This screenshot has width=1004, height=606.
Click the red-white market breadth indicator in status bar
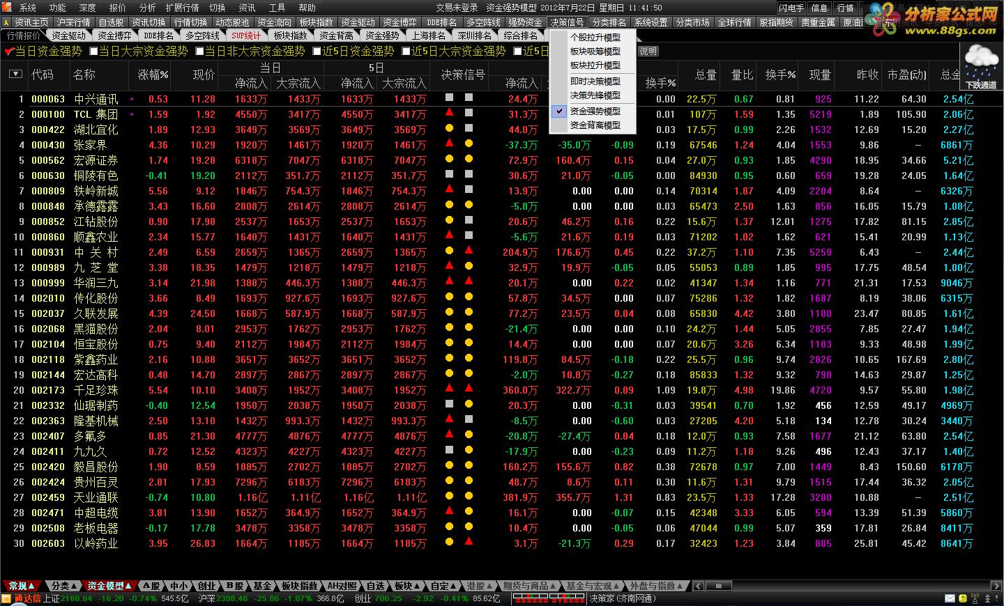tap(548, 598)
